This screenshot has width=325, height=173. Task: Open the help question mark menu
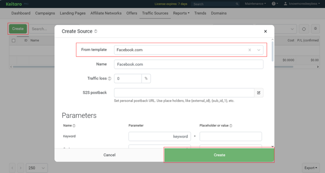click(275, 4)
